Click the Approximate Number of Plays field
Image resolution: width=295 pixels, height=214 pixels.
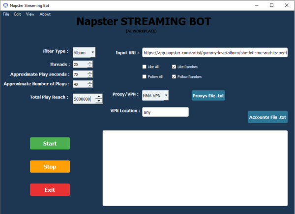[x=80, y=84]
